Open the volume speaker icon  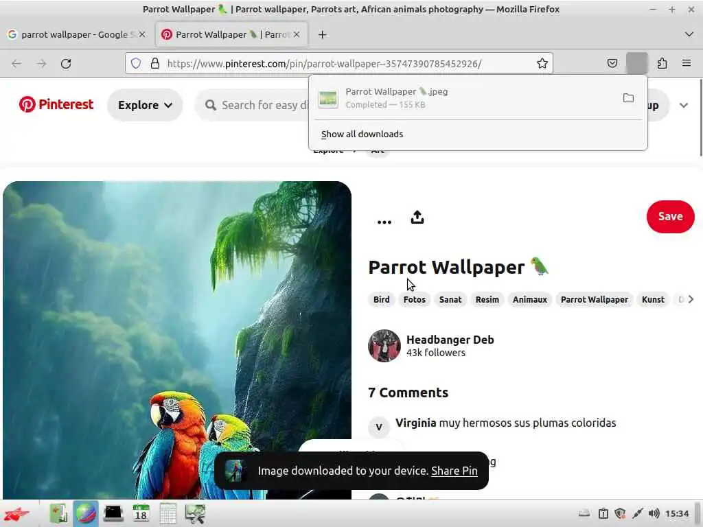(654, 513)
